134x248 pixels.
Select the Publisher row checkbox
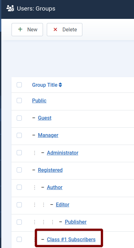(19, 222)
